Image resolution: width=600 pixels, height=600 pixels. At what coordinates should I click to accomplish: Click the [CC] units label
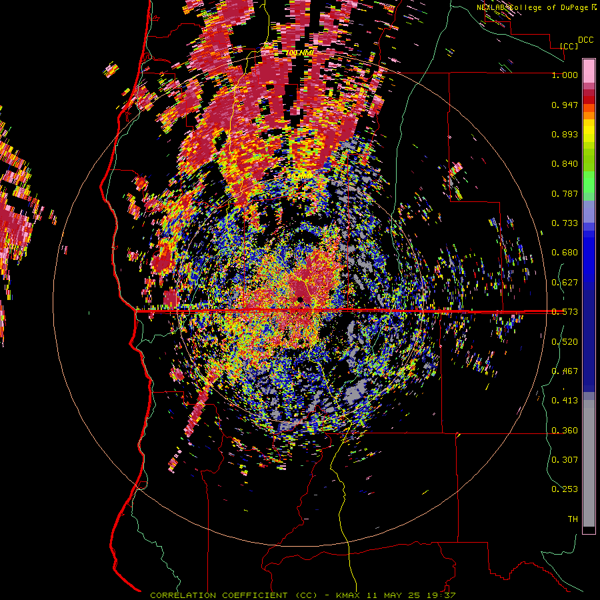click(x=569, y=46)
